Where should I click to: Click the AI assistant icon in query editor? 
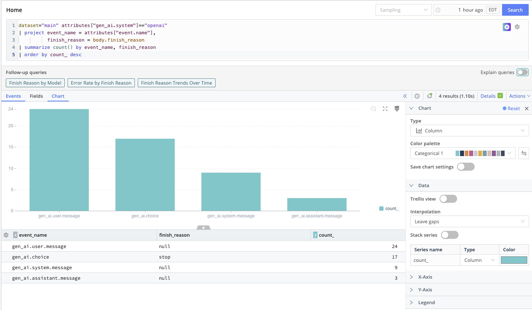pyautogui.click(x=506, y=27)
